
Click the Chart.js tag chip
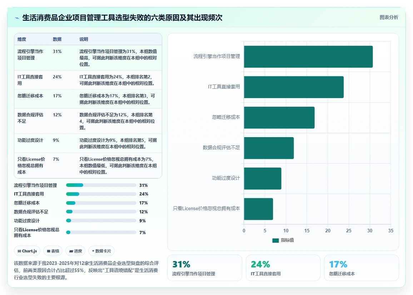(27, 251)
